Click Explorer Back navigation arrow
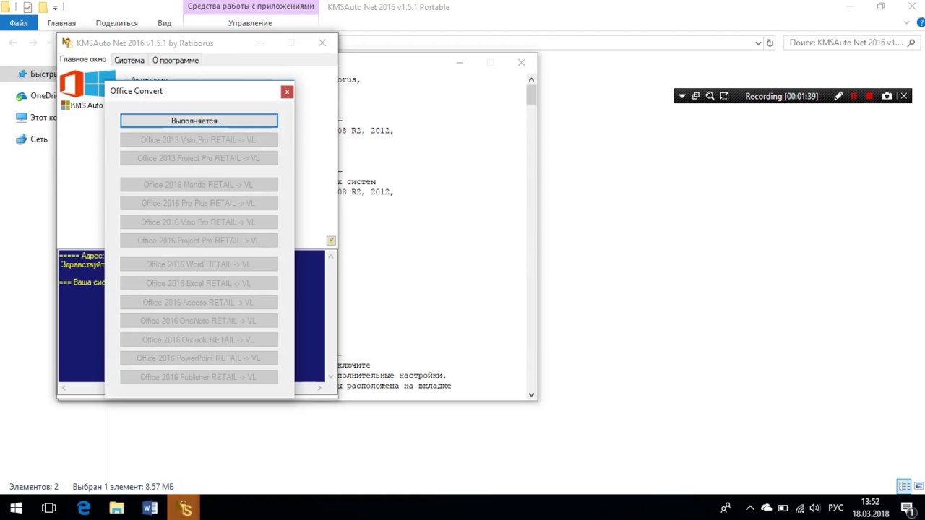Screen dimensions: 925x520 click(13, 43)
